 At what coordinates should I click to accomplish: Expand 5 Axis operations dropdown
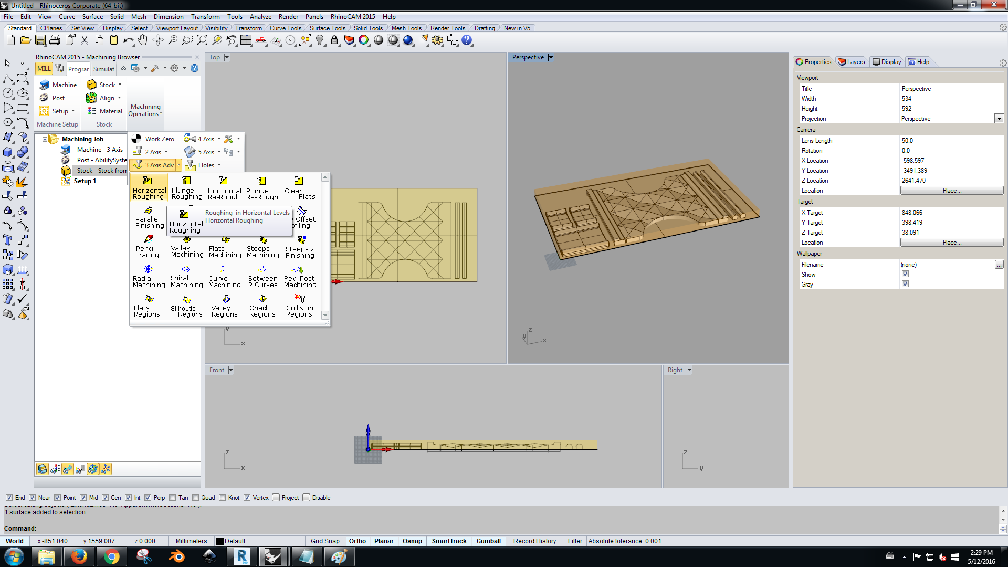click(219, 152)
